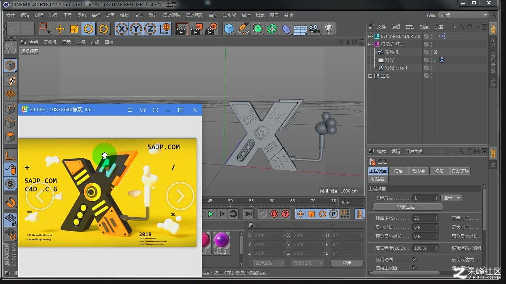Image resolution: width=506 pixels, height=284 pixels.
Task: Collapse the 摄像机 灯光 group
Action: (x=370, y=44)
